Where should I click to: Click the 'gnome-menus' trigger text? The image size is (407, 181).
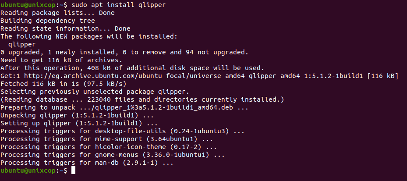(x=117, y=155)
